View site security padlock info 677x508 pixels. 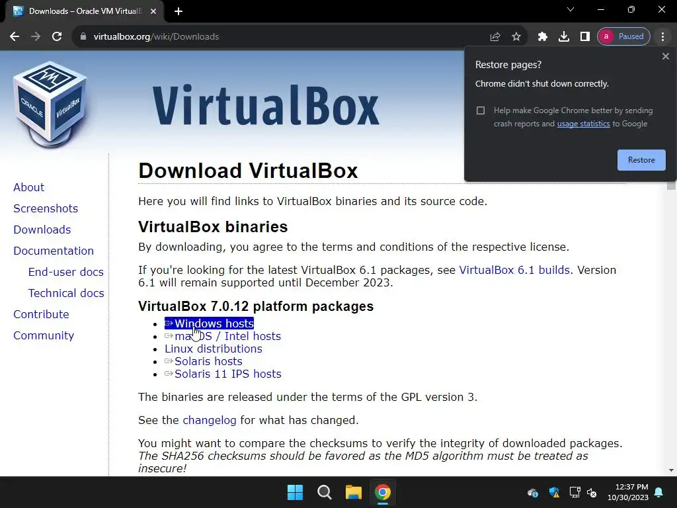click(x=83, y=37)
